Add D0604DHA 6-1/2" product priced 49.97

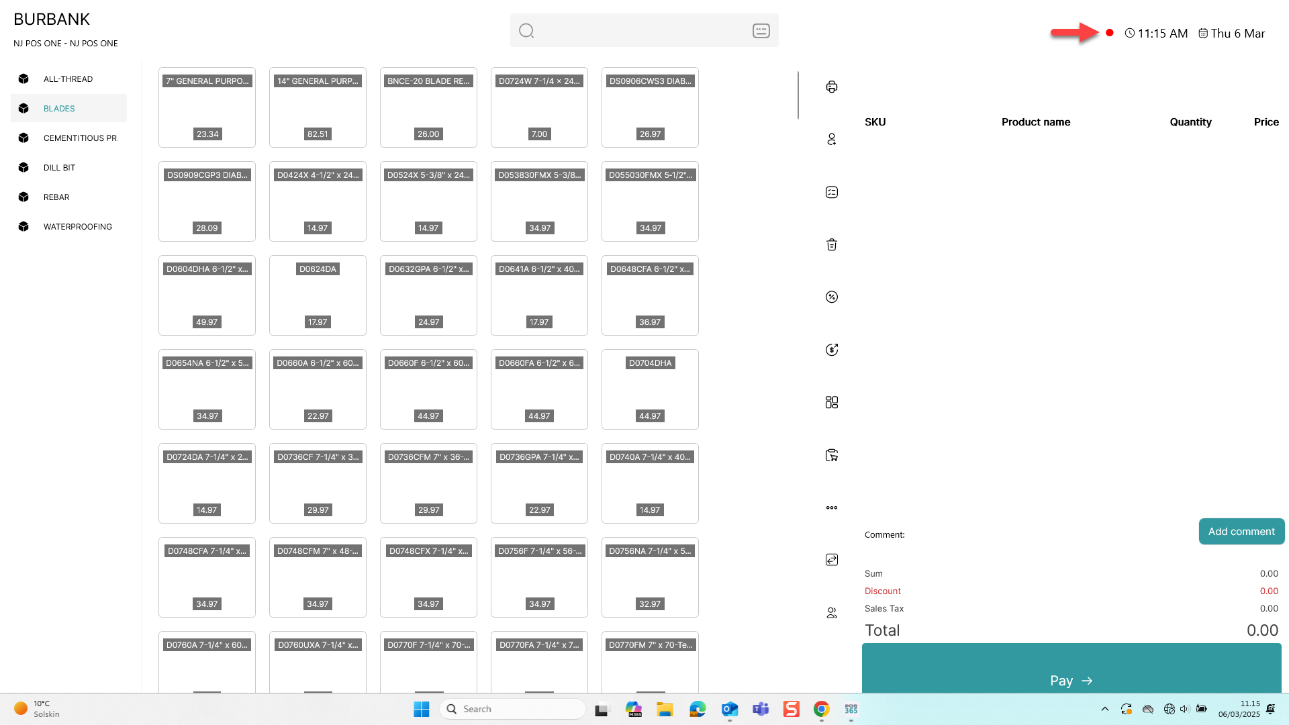coord(207,295)
